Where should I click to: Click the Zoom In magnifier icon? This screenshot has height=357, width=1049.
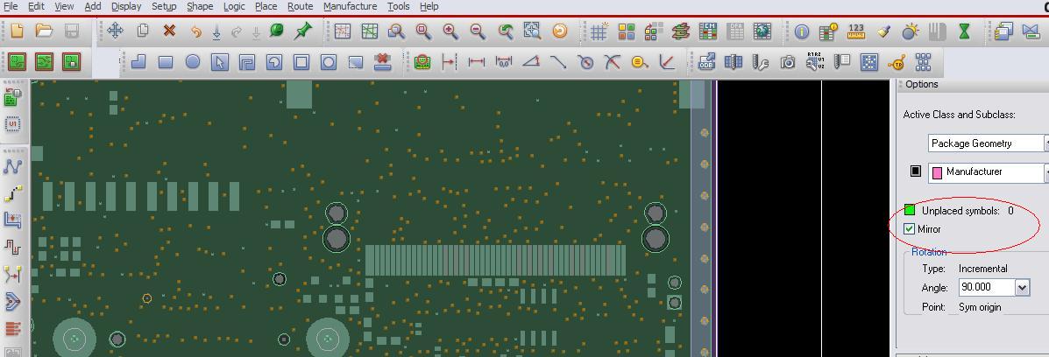pyautogui.click(x=450, y=31)
